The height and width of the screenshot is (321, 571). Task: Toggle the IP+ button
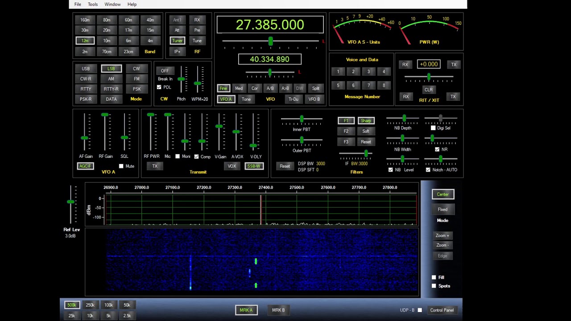click(177, 52)
